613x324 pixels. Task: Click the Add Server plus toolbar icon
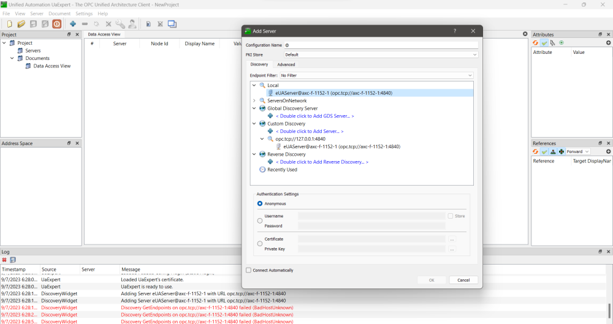point(73,24)
